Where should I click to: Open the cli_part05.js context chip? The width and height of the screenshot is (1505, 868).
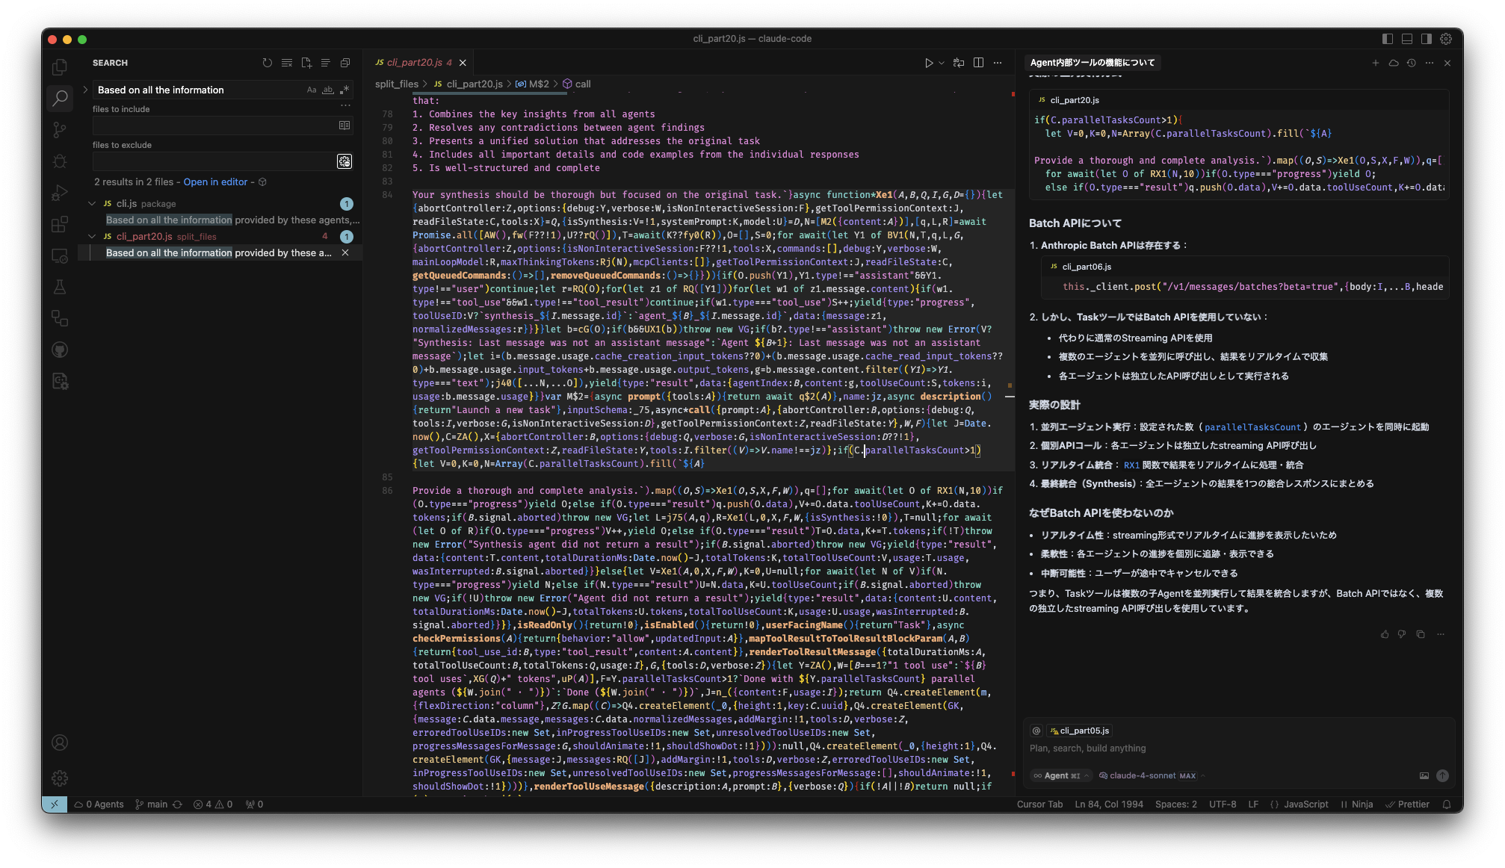(x=1080, y=731)
